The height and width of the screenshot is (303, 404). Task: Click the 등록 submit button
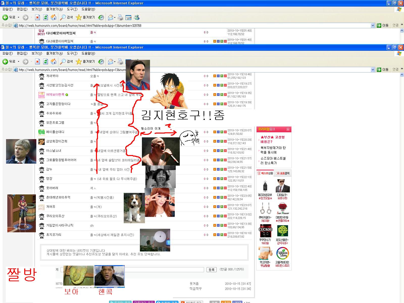211,270
